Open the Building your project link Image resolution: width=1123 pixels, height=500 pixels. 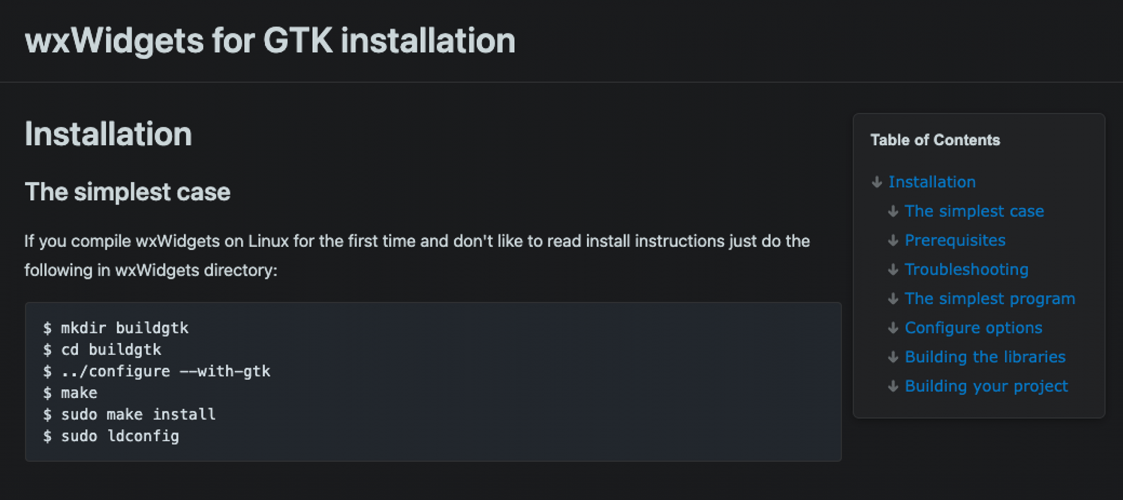(986, 386)
